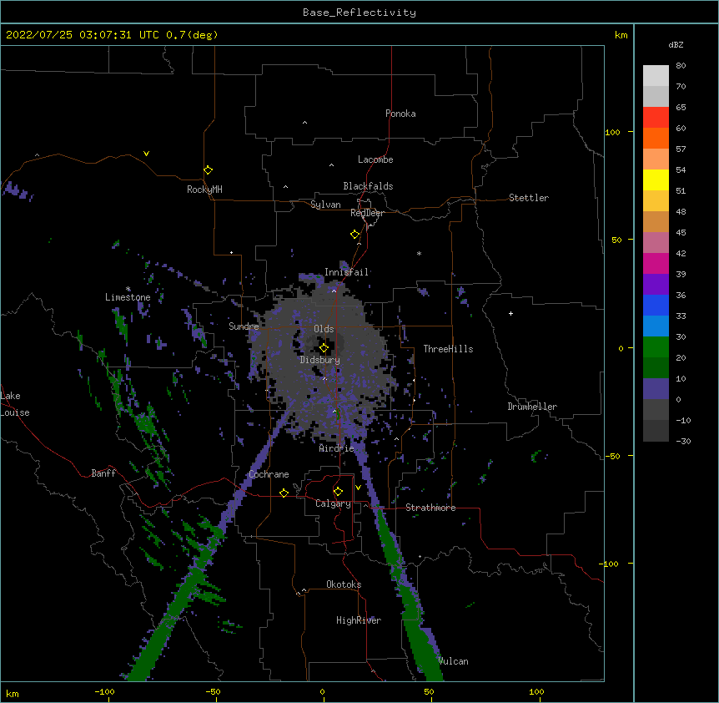Image resolution: width=719 pixels, height=703 pixels.
Task: Click the -30 value at legend bottom
Action: pyautogui.click(x=683, y=441)
